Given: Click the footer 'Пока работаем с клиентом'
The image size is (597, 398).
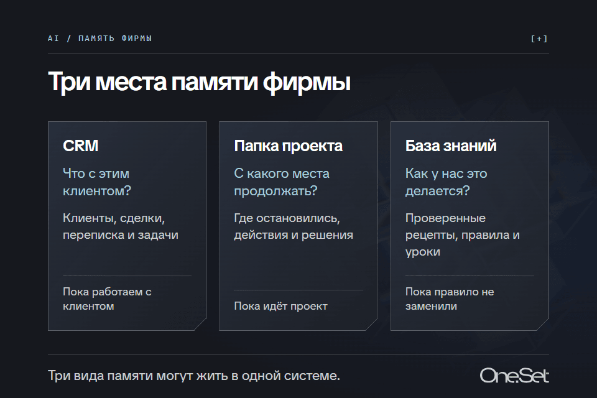Looking at the screenshot, I should point(107,299).
